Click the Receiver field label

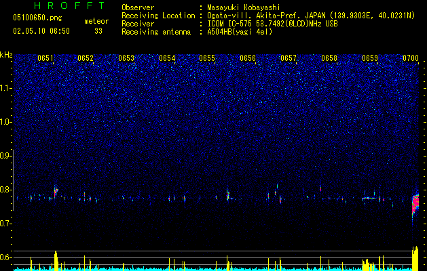click(x=138, y=24)
